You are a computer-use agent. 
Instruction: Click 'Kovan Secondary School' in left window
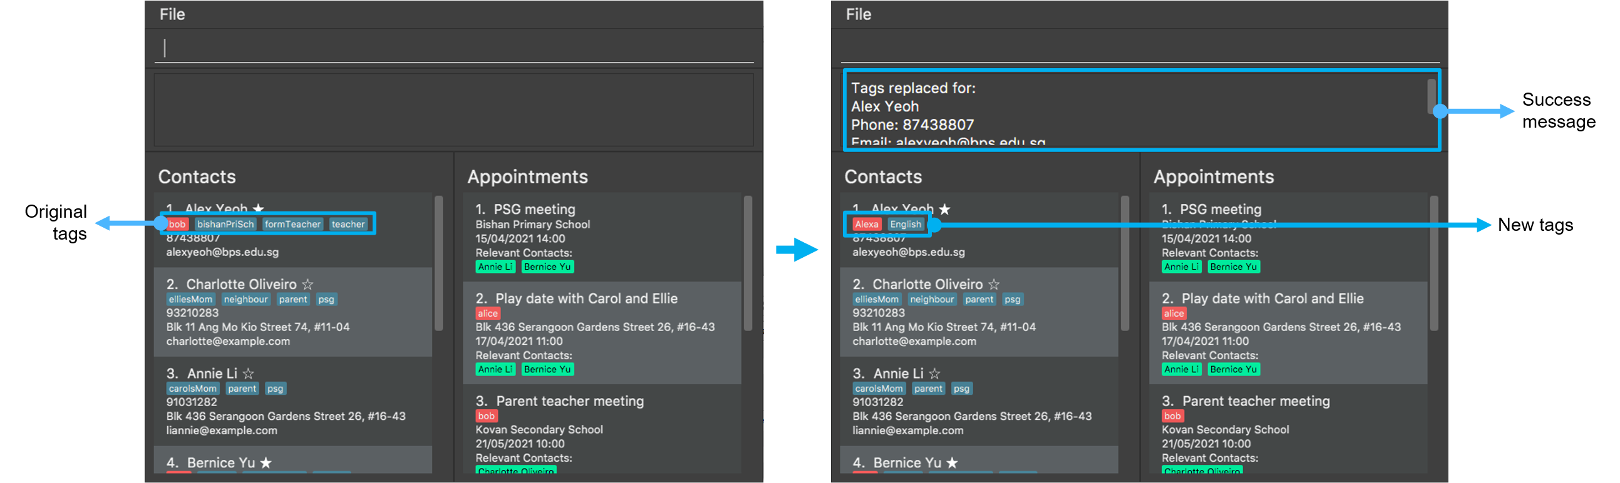pos(539,430)
